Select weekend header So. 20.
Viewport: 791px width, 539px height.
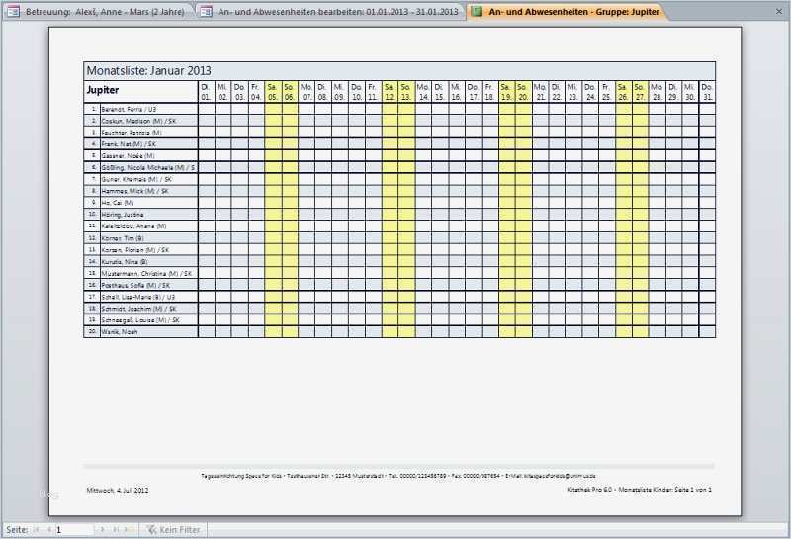(x=523, y=92)
